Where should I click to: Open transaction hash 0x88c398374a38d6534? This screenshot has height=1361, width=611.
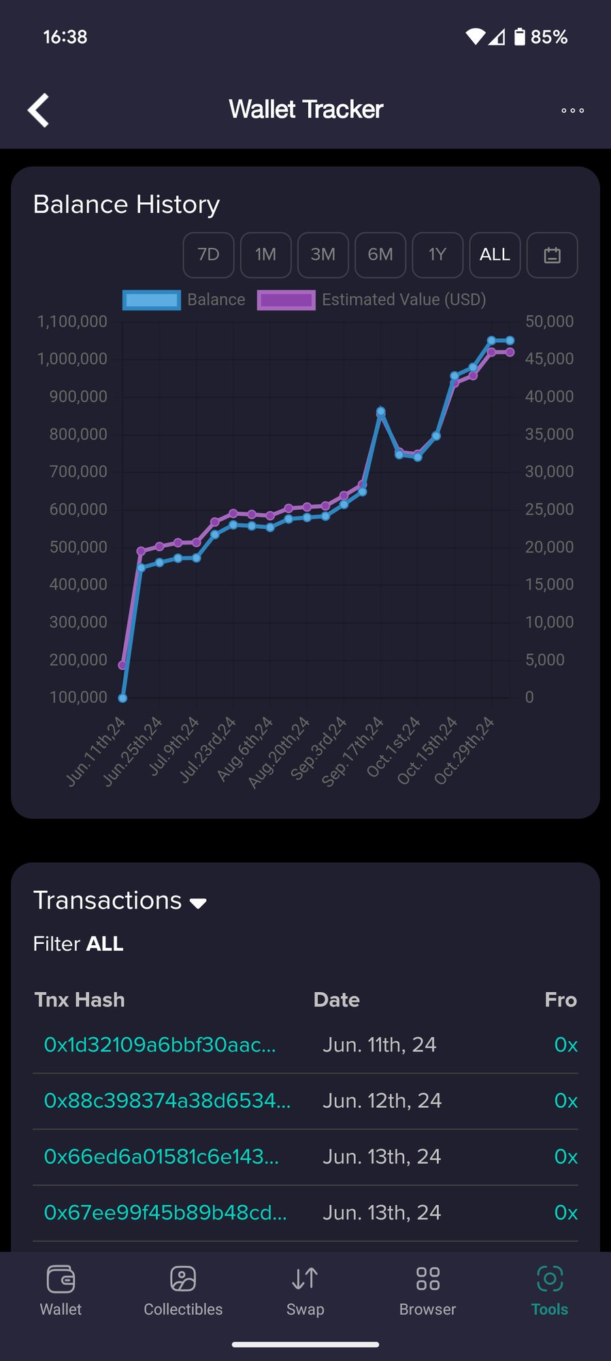167,1100
